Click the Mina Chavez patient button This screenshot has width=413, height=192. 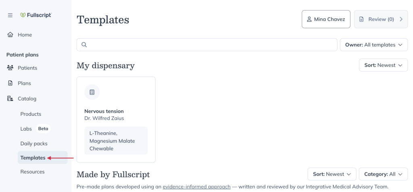326,19
